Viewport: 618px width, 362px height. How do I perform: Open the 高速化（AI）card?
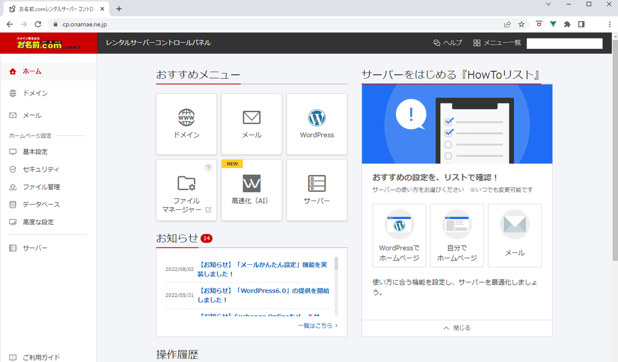coord(252,190)
